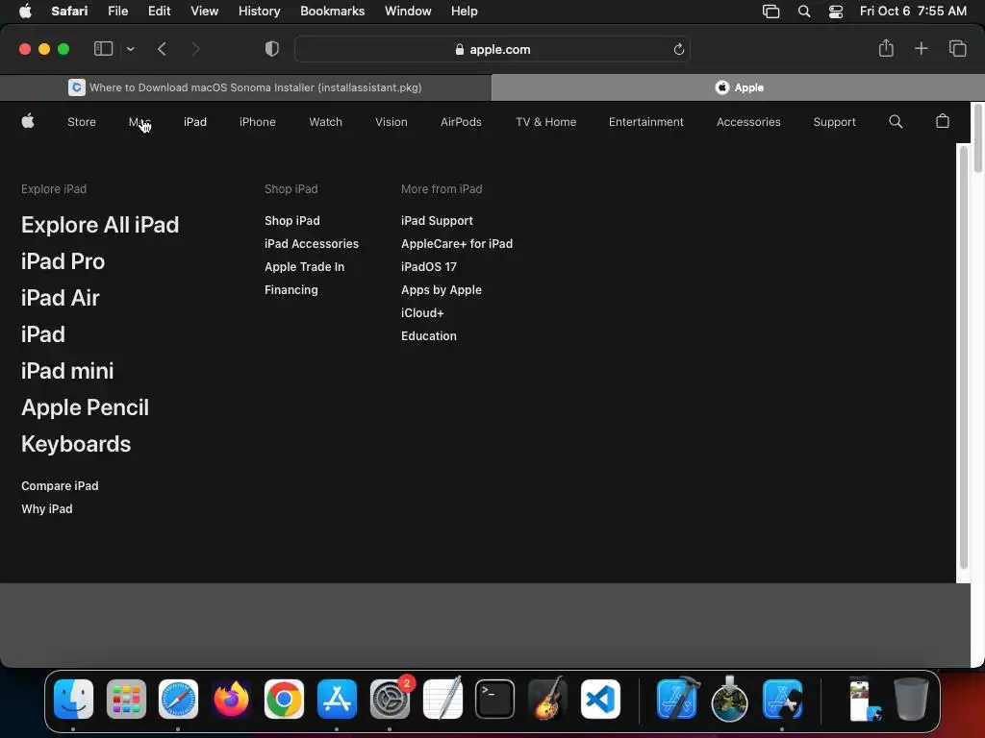Open the Entertainment navigation item
The height and width of the screenshot is (738, 985).
(645, 122)
